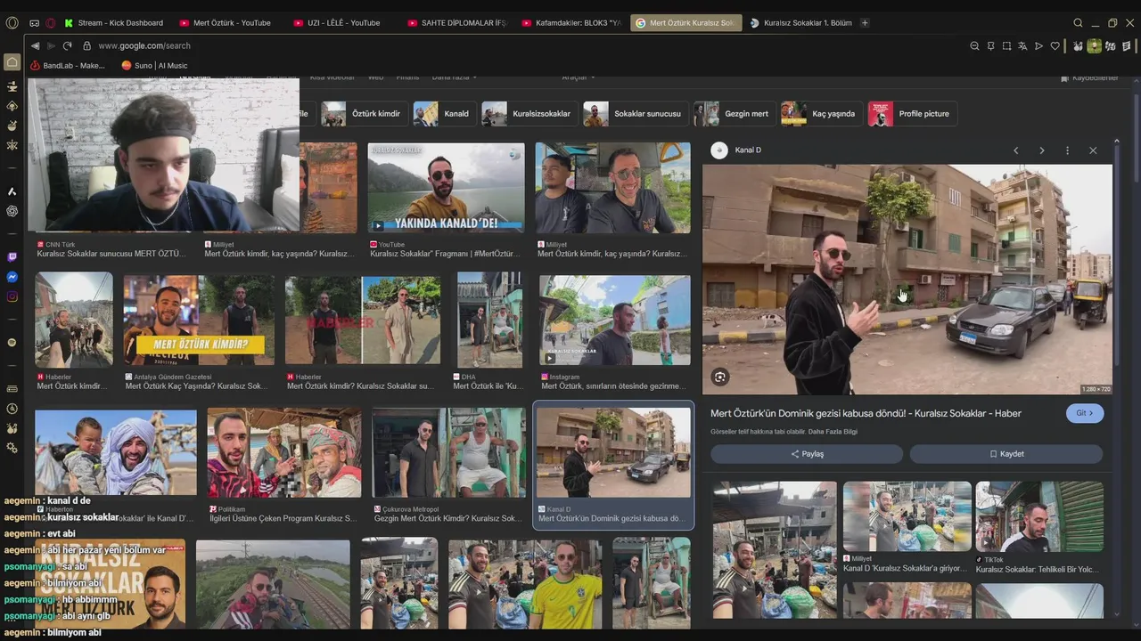Open the Daha Fazla Bilgi link
1141x641 pixels.
point(833,432)
